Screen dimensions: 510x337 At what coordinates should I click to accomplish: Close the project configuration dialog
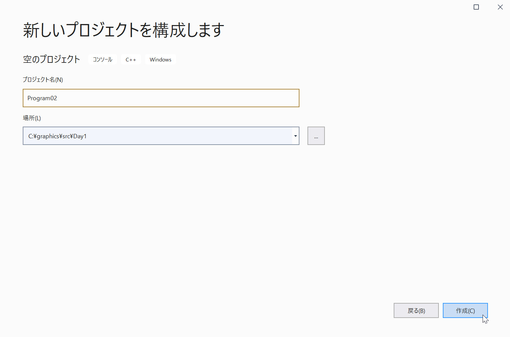pyautogui.click(x=500, y=7)
